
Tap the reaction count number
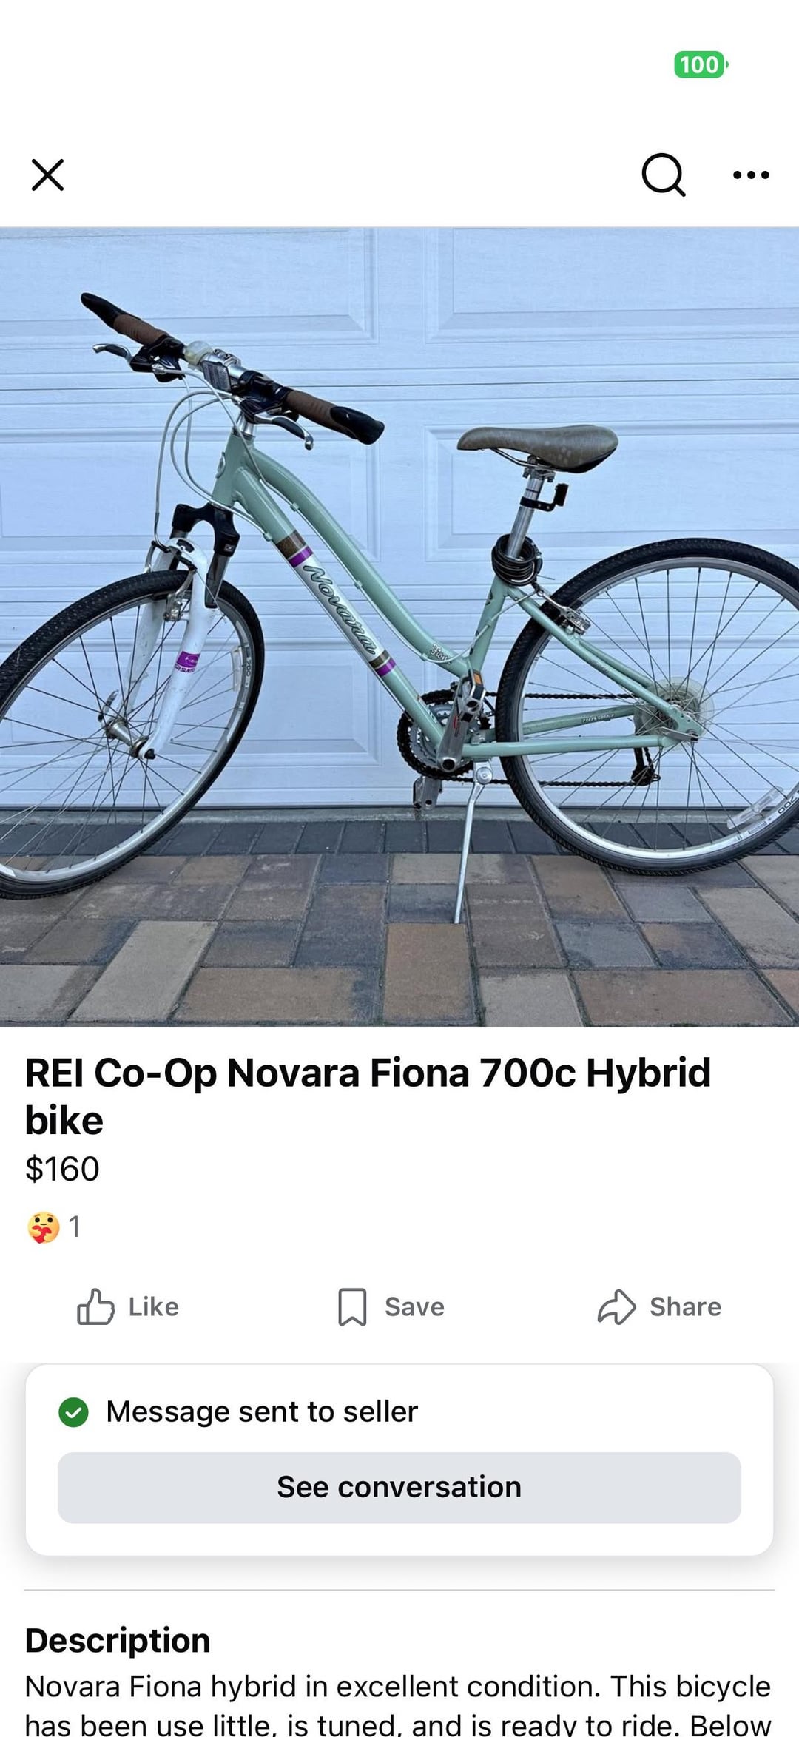pyautogui.click(x=74, y=1227)
